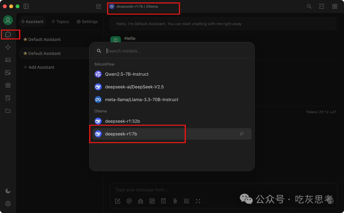Click the clear messages broom icon
The height and width of the screenshot is (213, 344).
[x=141, y=201]
